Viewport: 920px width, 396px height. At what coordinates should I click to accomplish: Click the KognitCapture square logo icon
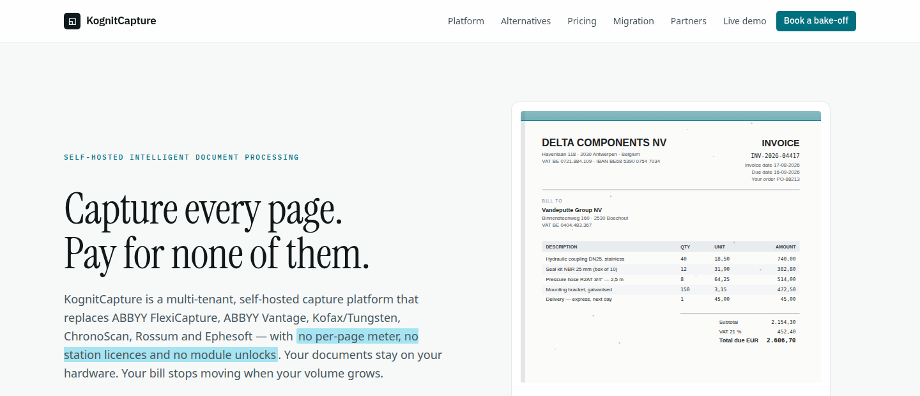pyautogui.click(x=72, y=21)
